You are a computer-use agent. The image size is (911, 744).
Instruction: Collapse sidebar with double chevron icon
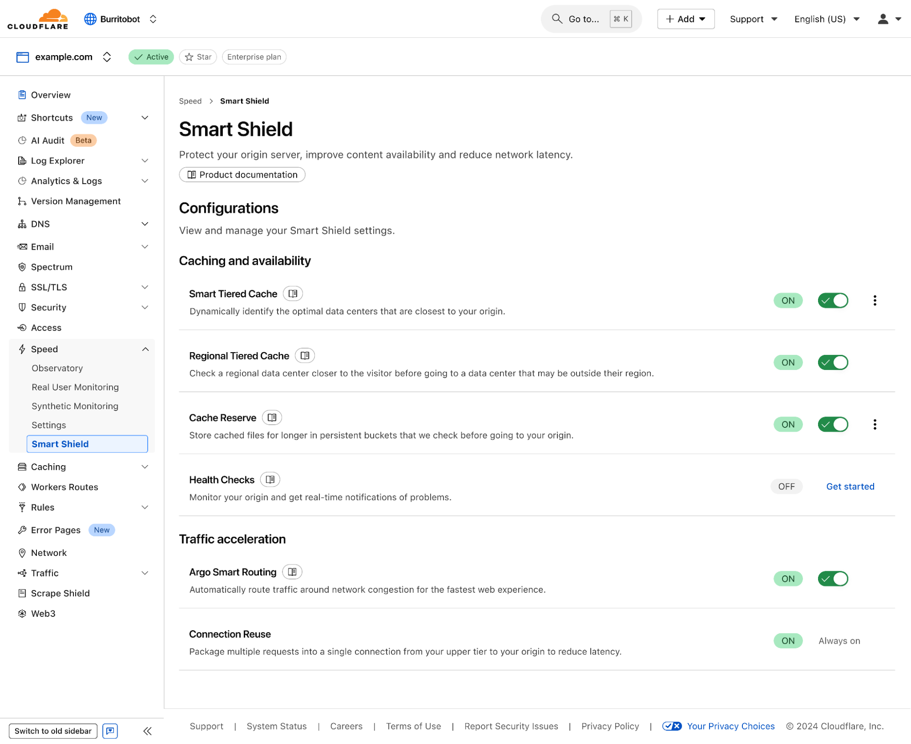point(147,731)
